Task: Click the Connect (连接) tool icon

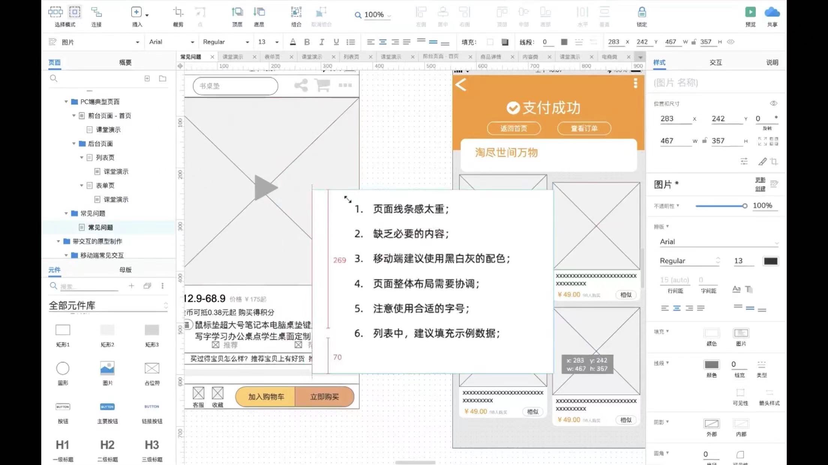Action: (x=96, y=12)
